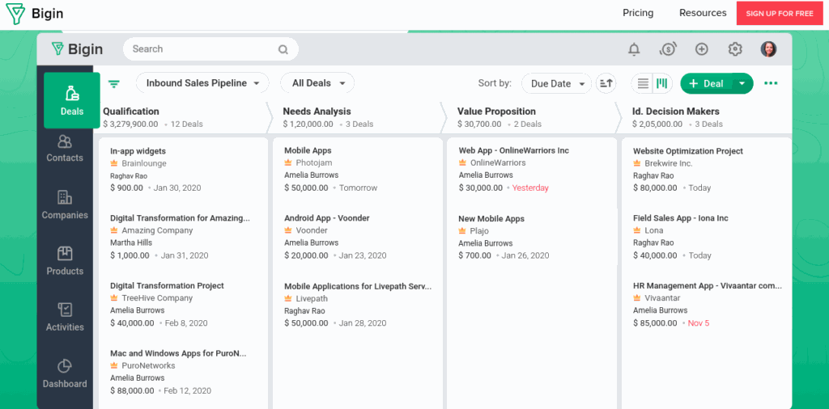829x409 pixels.
Task: Open the Deals module in the sidebar
Action: (72, 100)
